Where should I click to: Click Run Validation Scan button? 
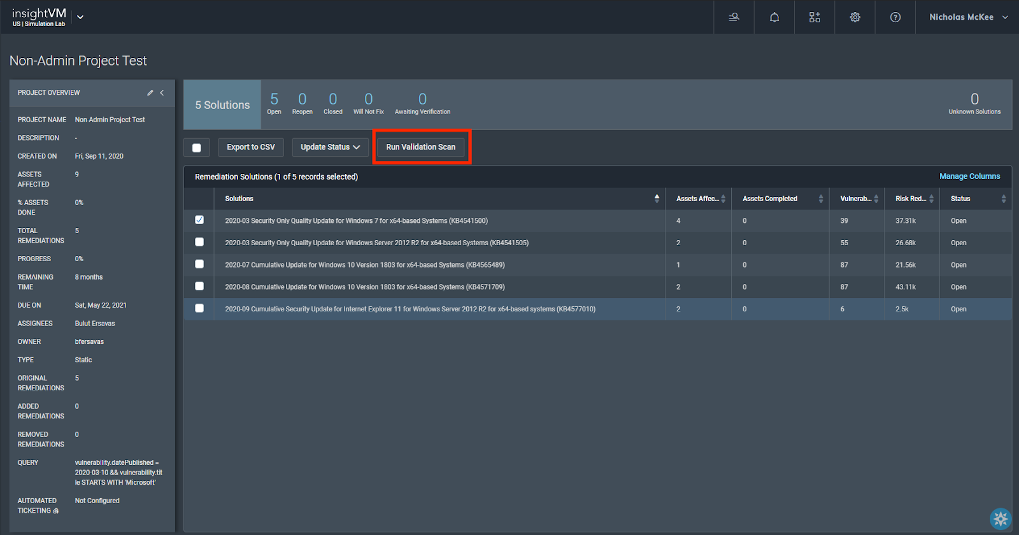[x=420, y=147]
